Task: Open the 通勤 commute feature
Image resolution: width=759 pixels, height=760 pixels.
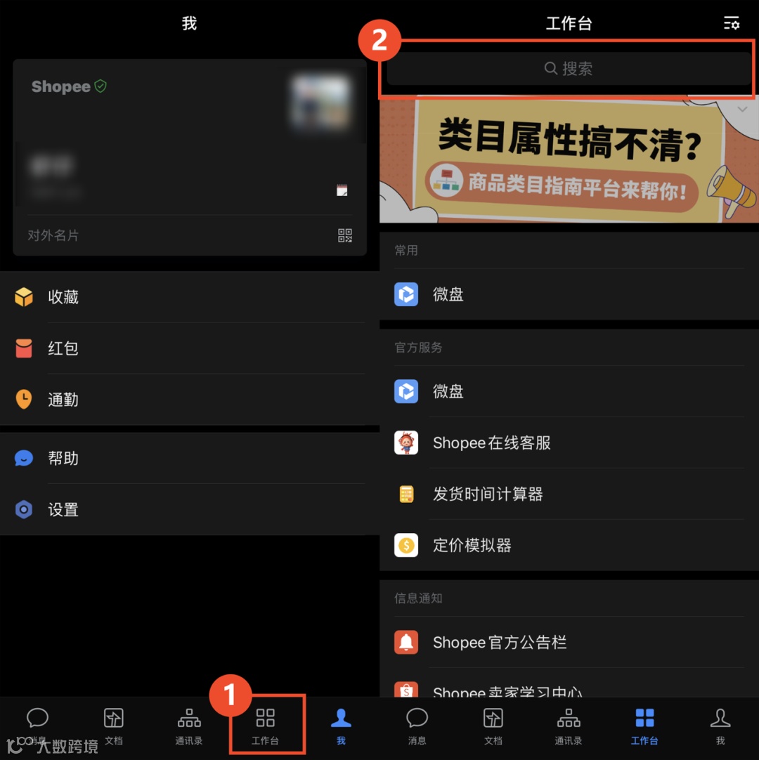Action: pyautogui.click(x=63, y=400)
